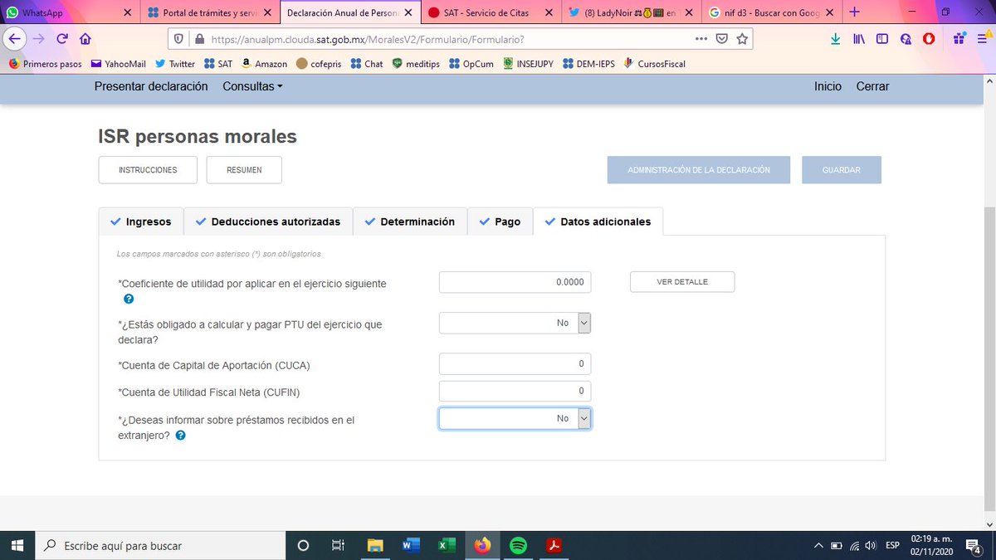Switch to the Ingresos tab
The height and width of the screenshot is (560, 996).
(x=140, y=222)
